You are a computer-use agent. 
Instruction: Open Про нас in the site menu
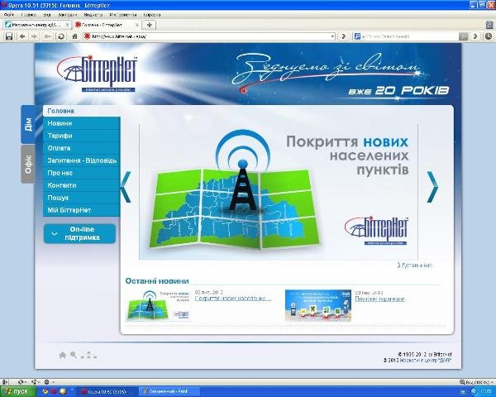81,173
